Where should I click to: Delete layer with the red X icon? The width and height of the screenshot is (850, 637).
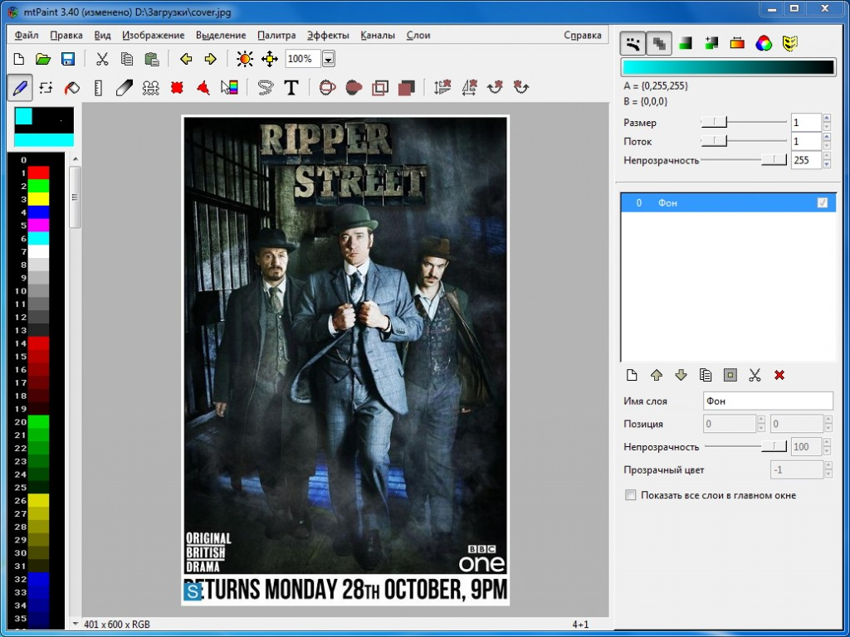coord(779,375)
